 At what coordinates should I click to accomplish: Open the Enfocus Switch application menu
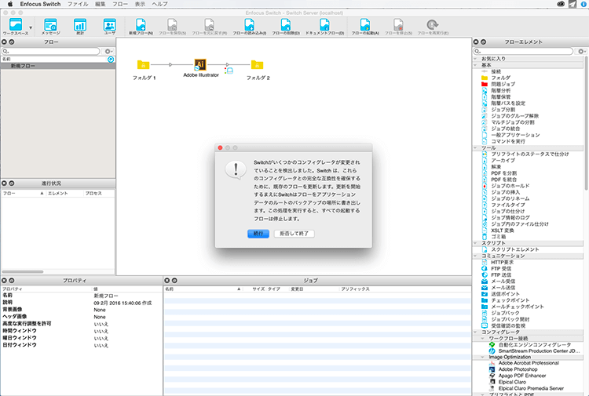[40, 4]
